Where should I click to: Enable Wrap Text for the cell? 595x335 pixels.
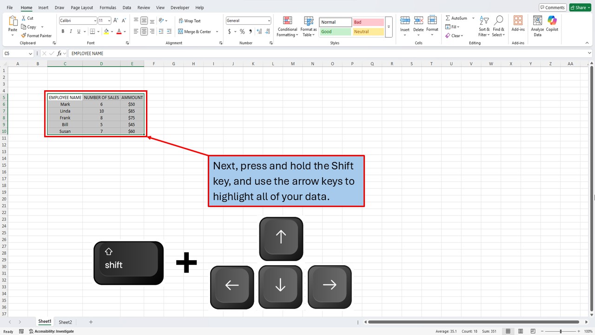tap(189, 20)
